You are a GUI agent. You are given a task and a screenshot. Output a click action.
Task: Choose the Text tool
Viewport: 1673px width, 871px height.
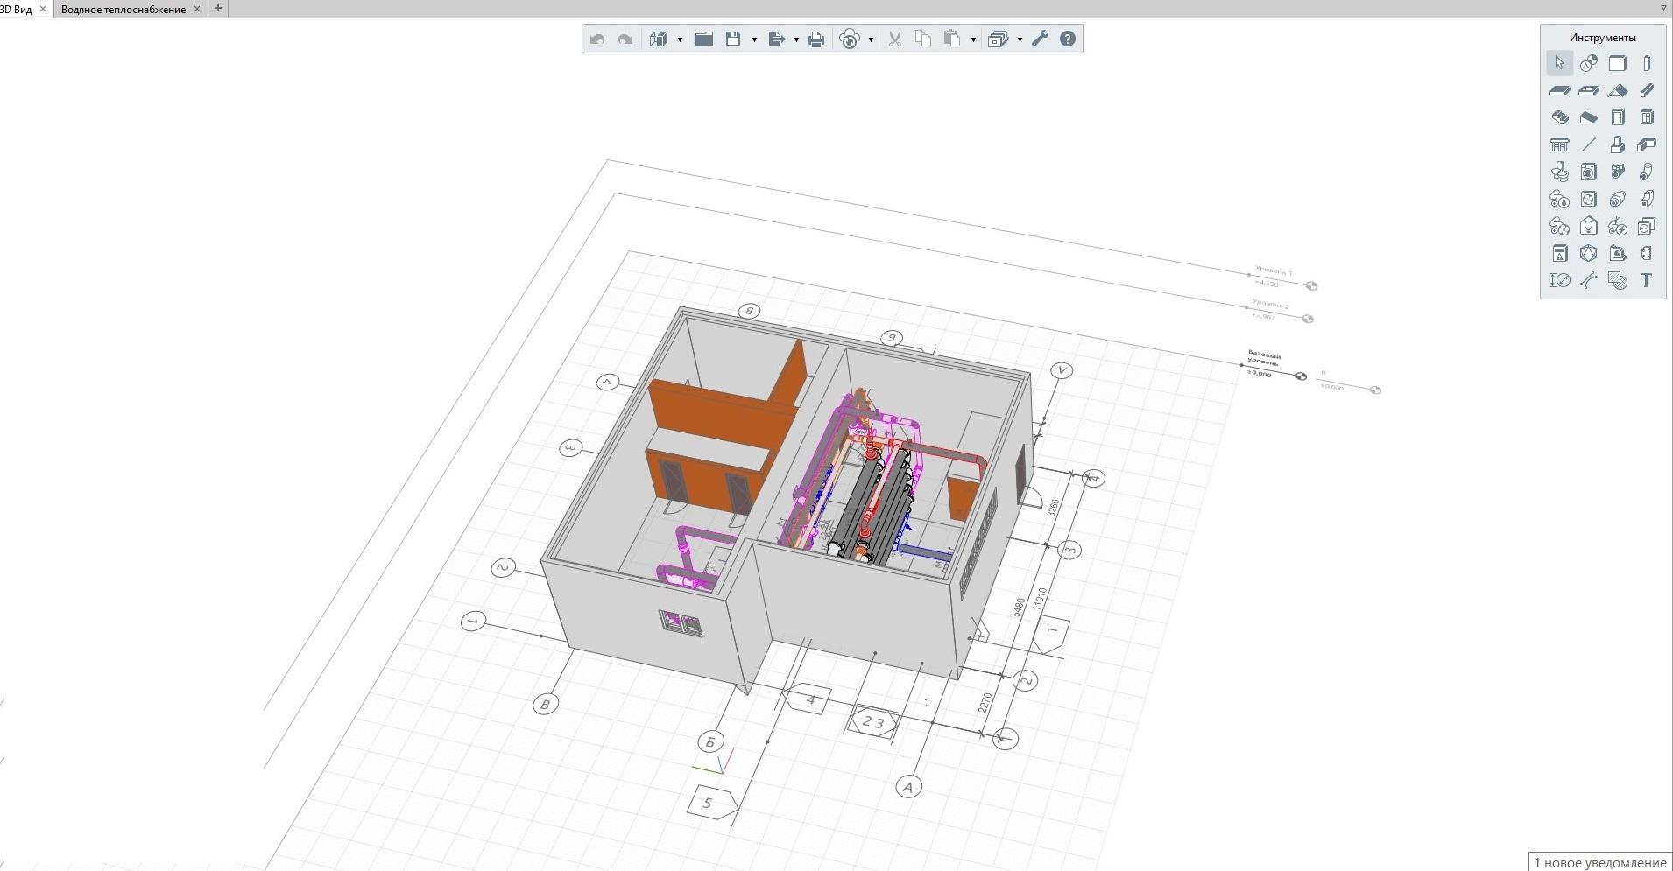point(1646,280)
